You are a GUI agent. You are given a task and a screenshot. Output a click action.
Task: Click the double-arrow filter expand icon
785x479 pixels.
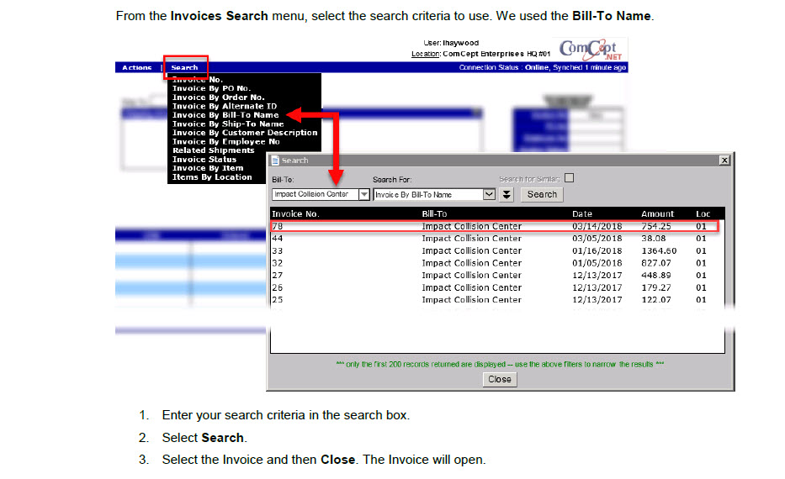[506, 194]
